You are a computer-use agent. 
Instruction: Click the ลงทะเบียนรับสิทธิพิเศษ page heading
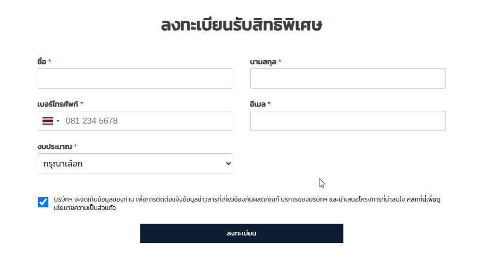click(242, 24)
